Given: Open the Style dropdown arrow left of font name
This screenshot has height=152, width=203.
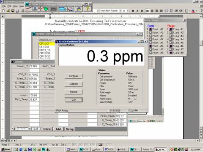Looking at the screenshot, I should click(98, 11).
